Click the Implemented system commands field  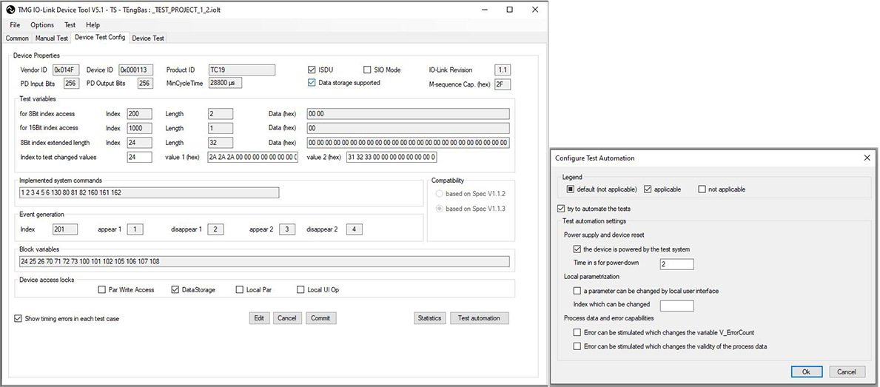[x=148, y=193]
